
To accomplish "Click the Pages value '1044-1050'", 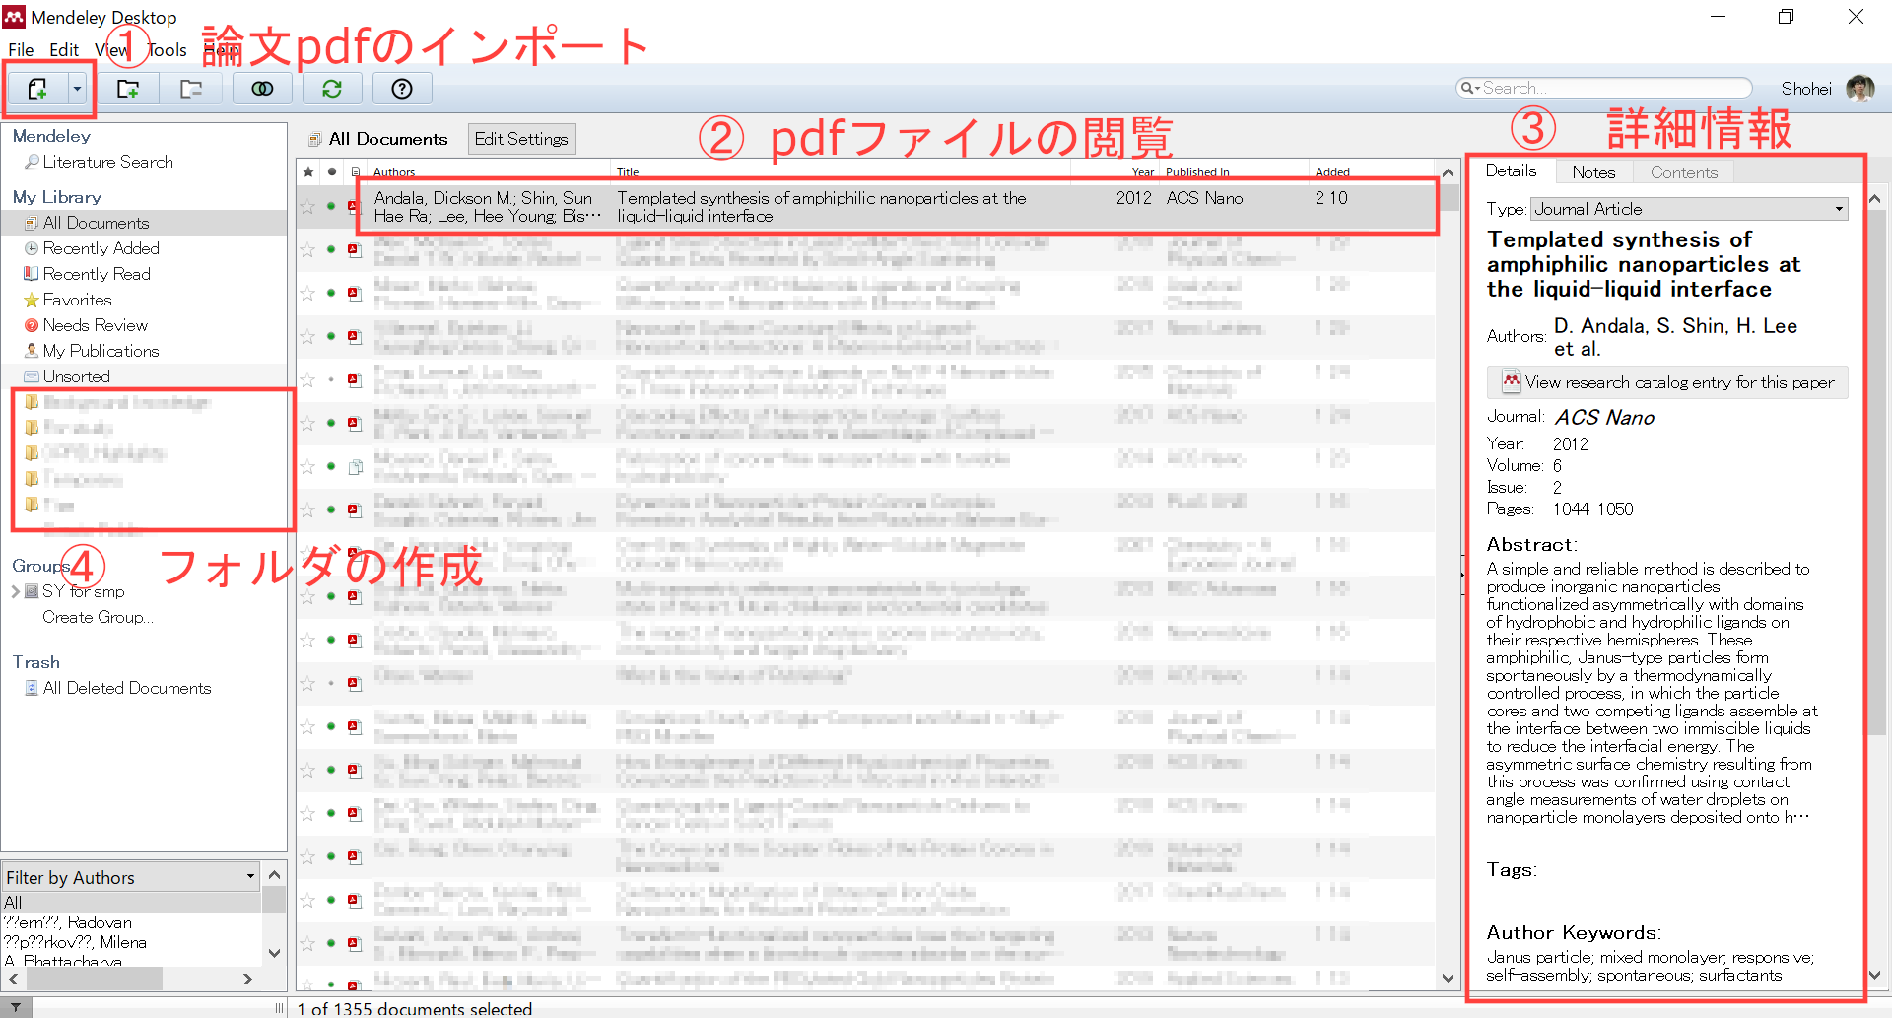I will [x=1592, y=509].
